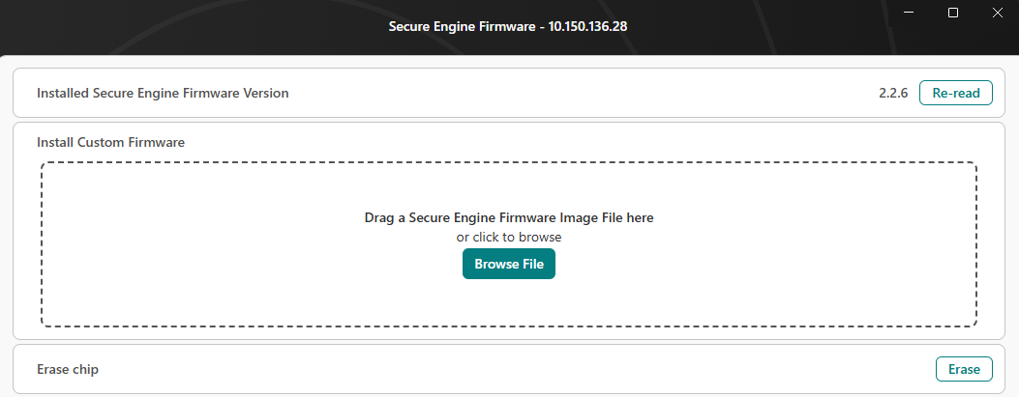Click the Erase button for chip
Viewport: 1019px width, 397px height.
[x=964, y=369]
